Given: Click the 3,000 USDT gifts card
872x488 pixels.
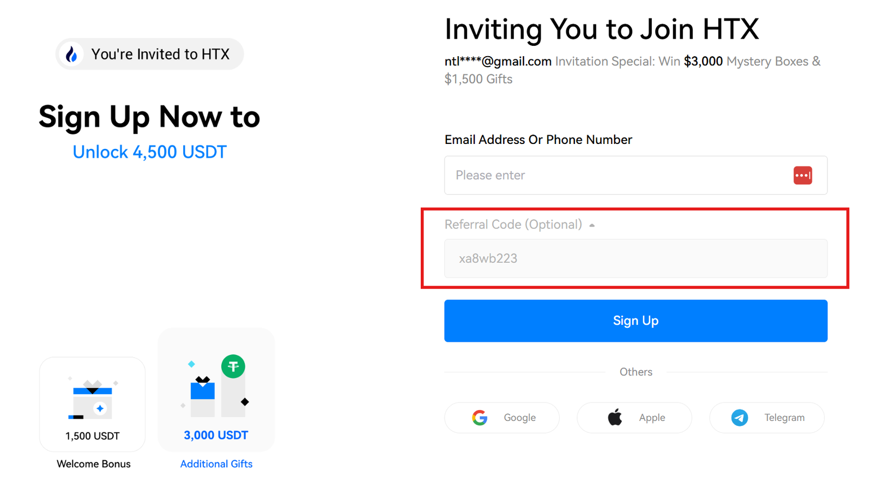Looking at the screenshot, I should [x=216, y=390].
